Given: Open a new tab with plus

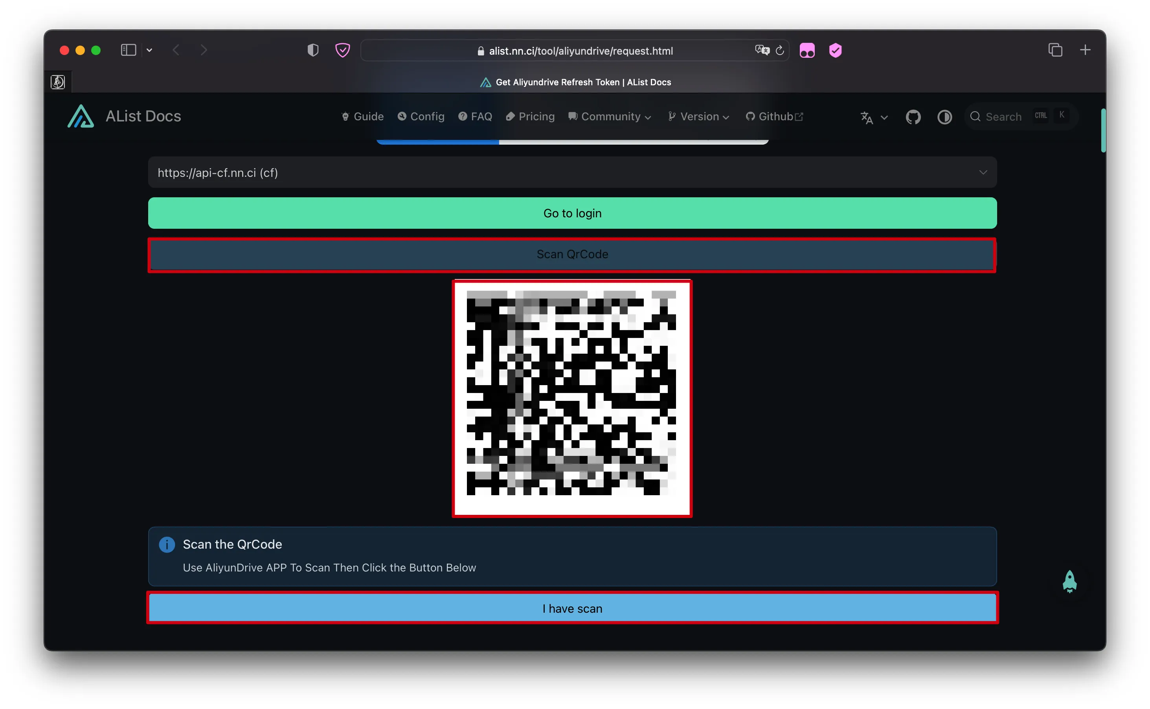Looking at the screenshot, I should click(1085, 50).
